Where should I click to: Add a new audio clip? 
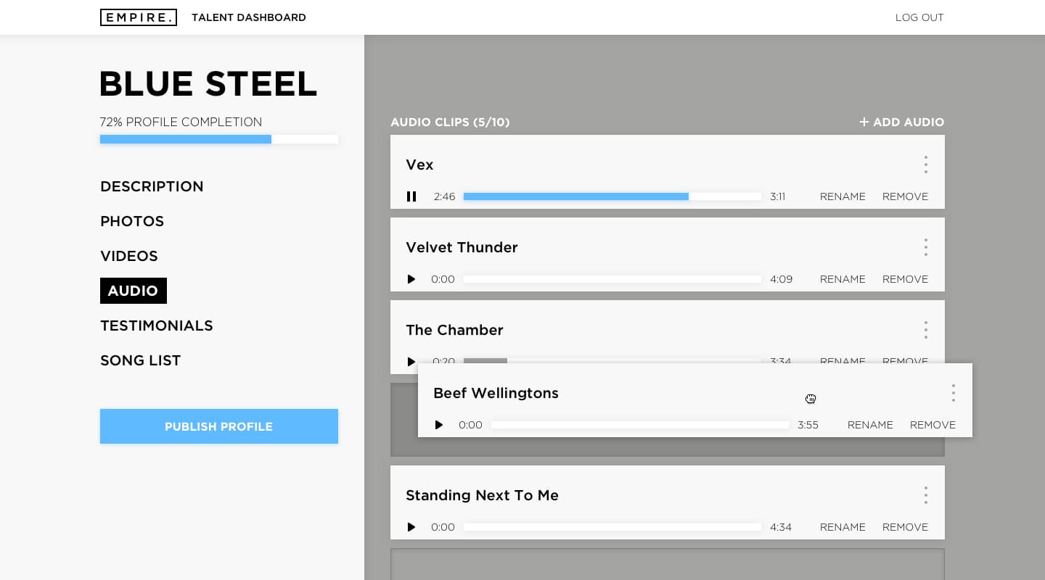902,122
